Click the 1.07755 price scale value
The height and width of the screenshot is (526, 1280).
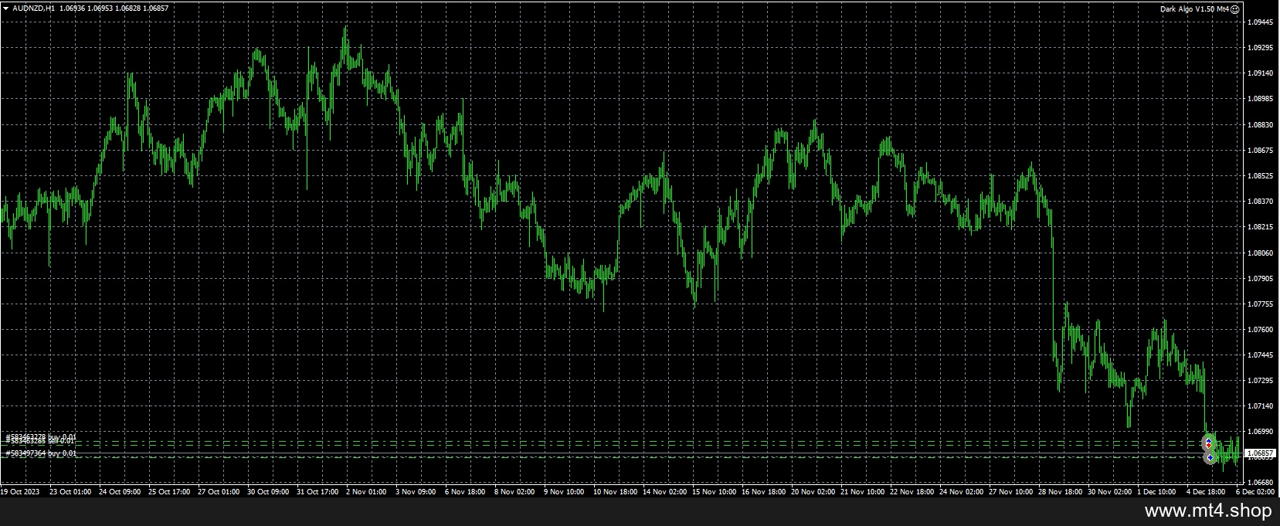[x=1261, y=304]
